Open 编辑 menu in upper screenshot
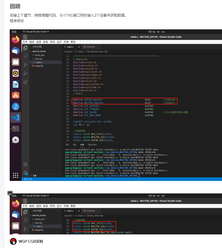Screen dimensions: 222x248 32,42
